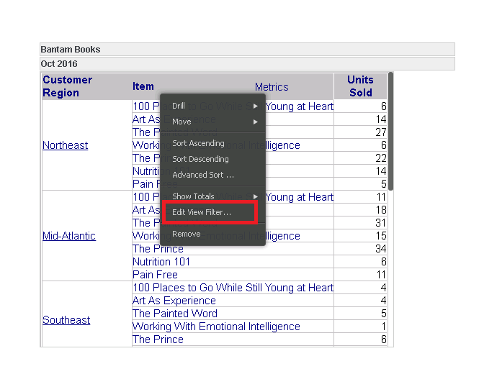Select Mid-Atlantic item The Prince
The height and width of the screenshot is (392, 497).
click(158, 249)
